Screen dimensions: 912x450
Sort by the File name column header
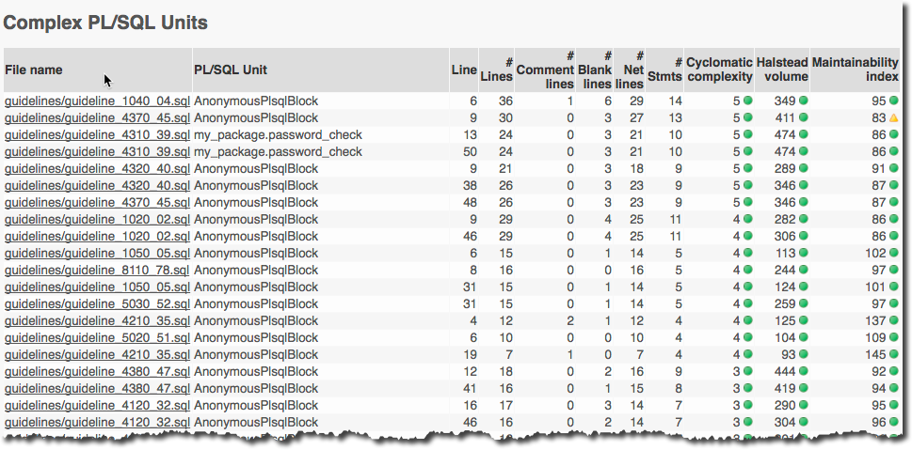point(34,70)
